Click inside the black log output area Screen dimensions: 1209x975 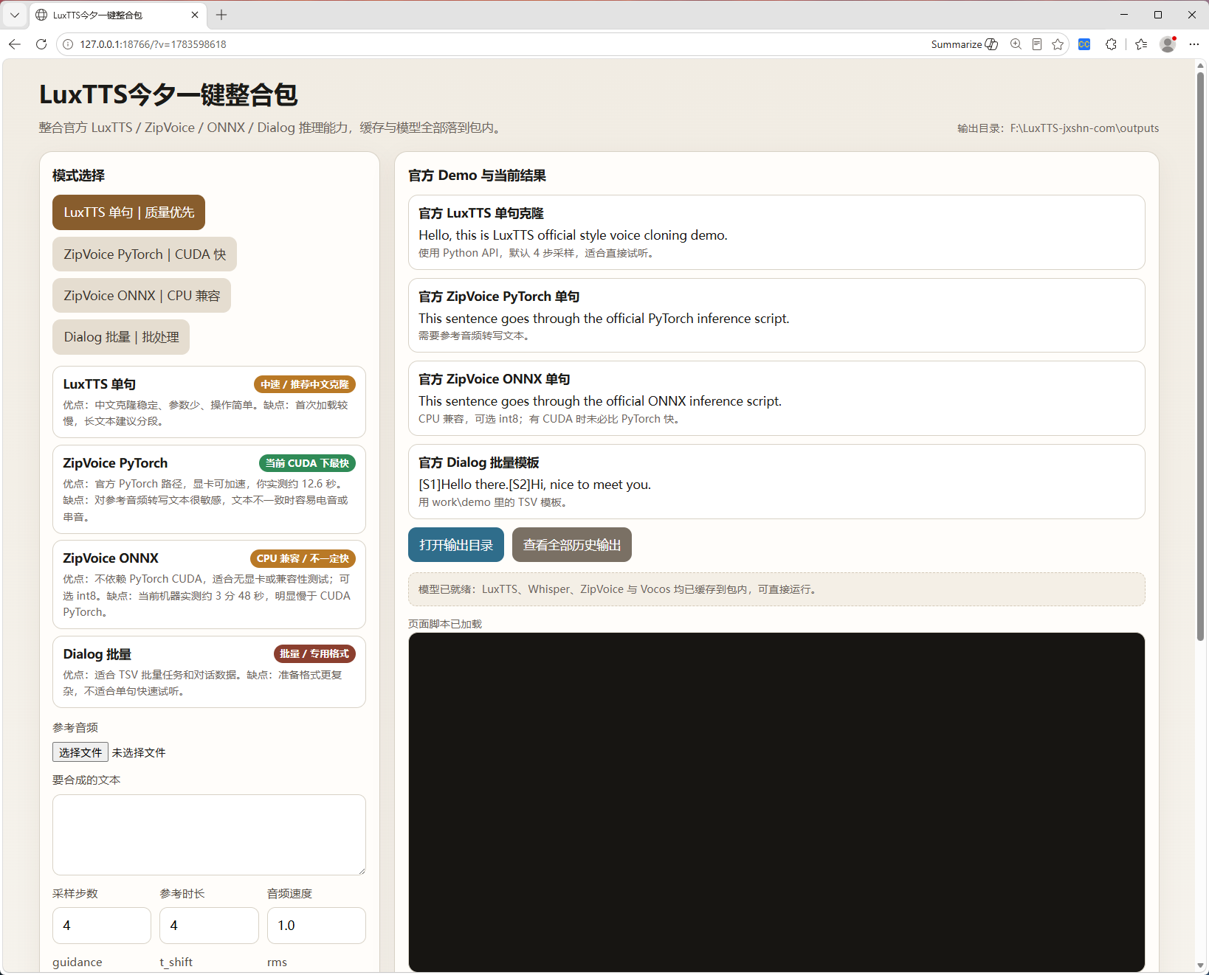776,802
